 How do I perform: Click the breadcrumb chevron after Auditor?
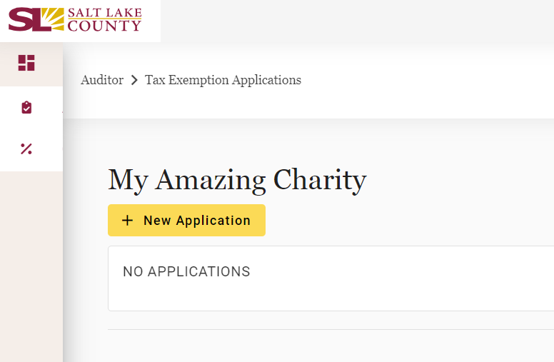click(x=134, y=81)
